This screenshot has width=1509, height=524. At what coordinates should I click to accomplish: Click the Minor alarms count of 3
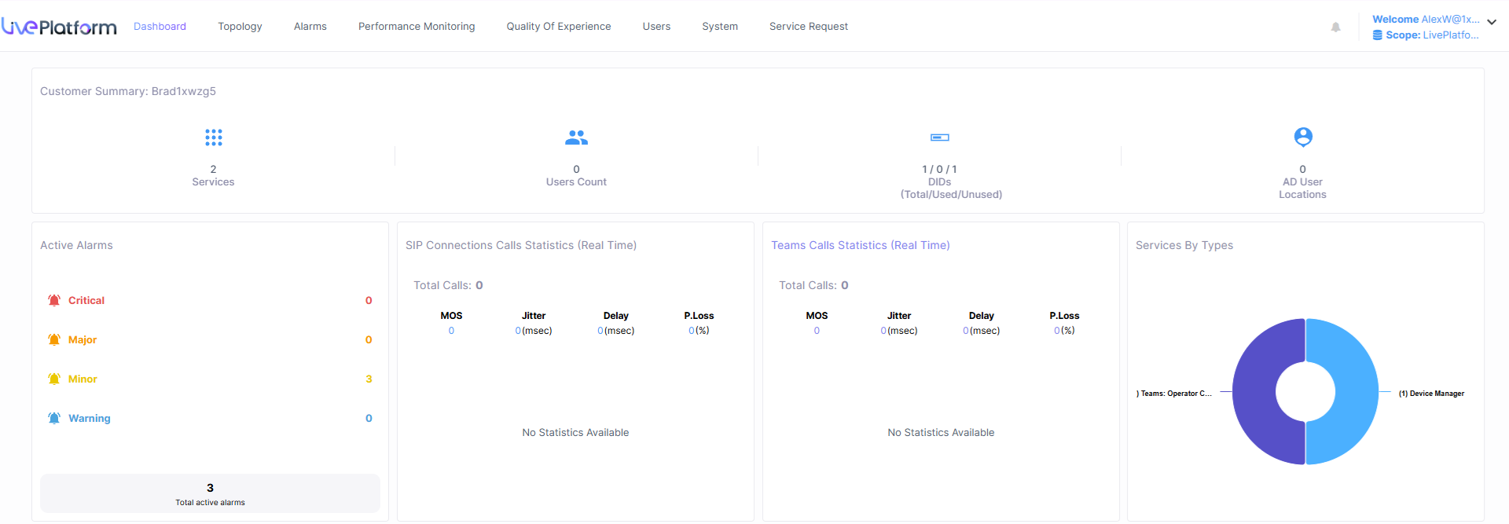369,379
